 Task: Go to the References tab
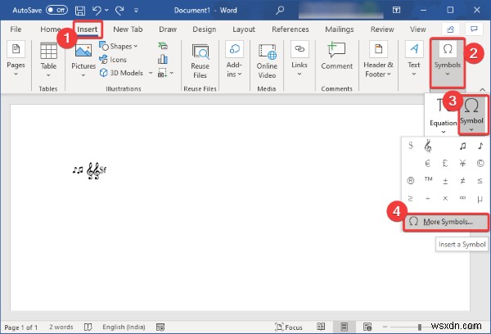pos(291,29)
